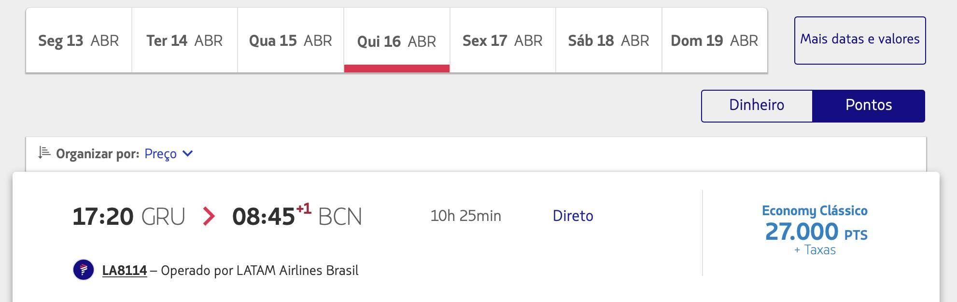
Task: Expand the sort chevron next to Preço
Action: click(x=188, y=153)
